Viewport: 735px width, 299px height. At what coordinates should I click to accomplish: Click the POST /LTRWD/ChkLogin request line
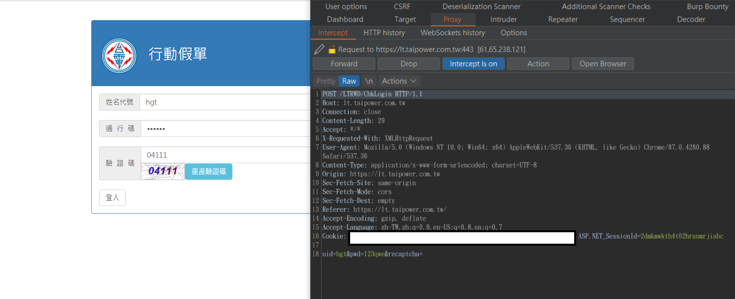coord(372,94)
